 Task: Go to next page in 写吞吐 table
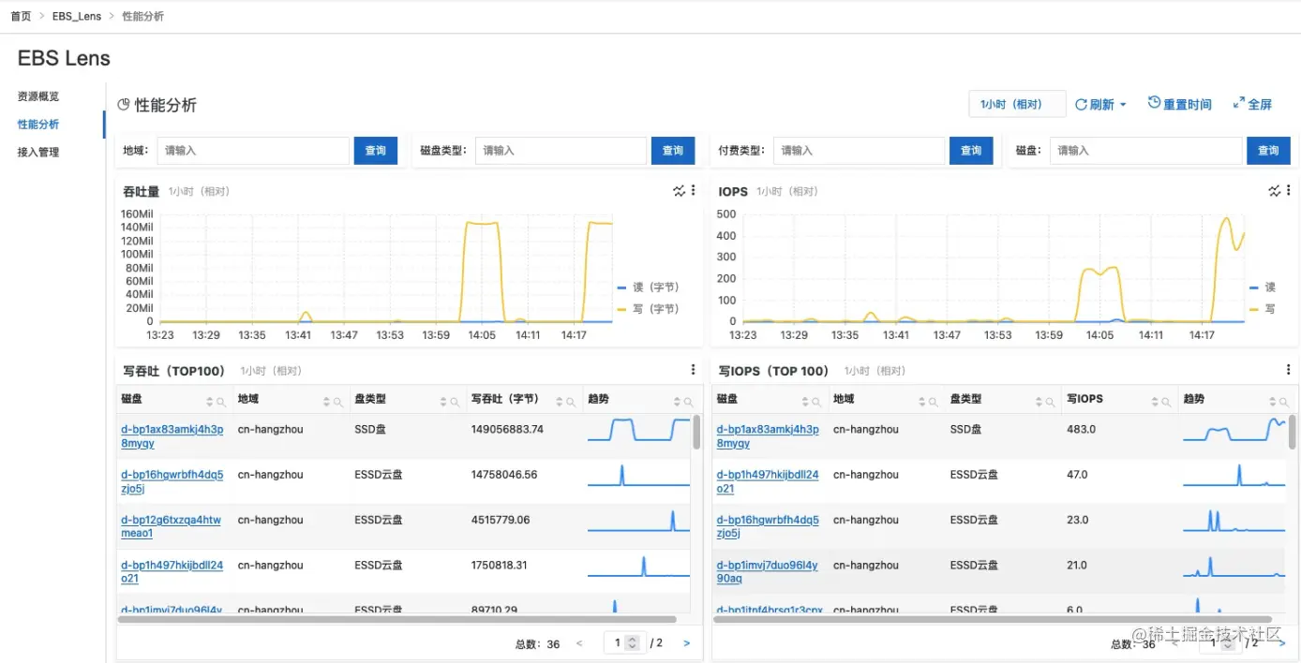tap(687, 643)
